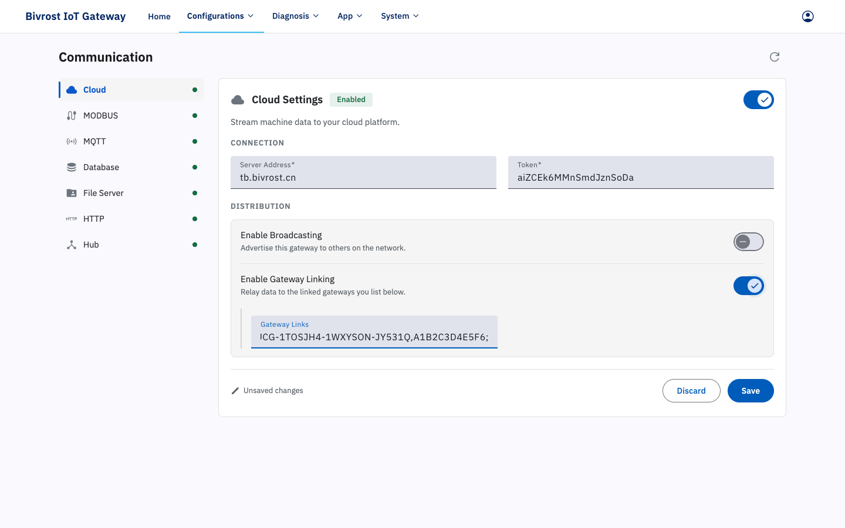This screenshot has height=528, width=845.
Task: Click the Cloud Settings title text
Action: click(287, 100)
